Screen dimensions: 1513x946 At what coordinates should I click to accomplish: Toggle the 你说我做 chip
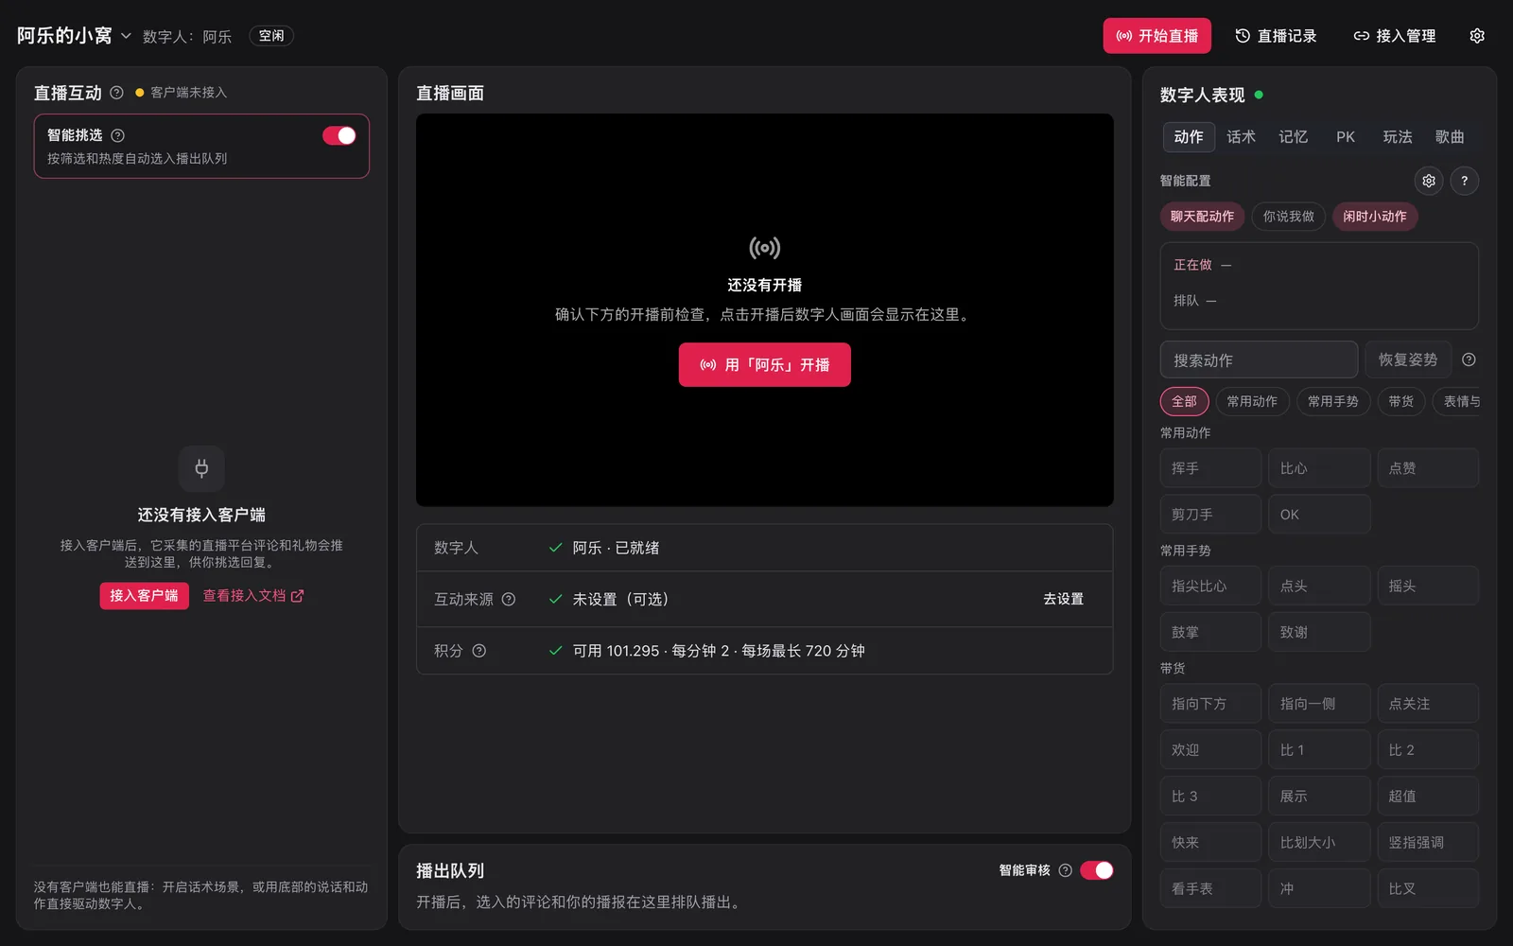tap(1288, 217)
